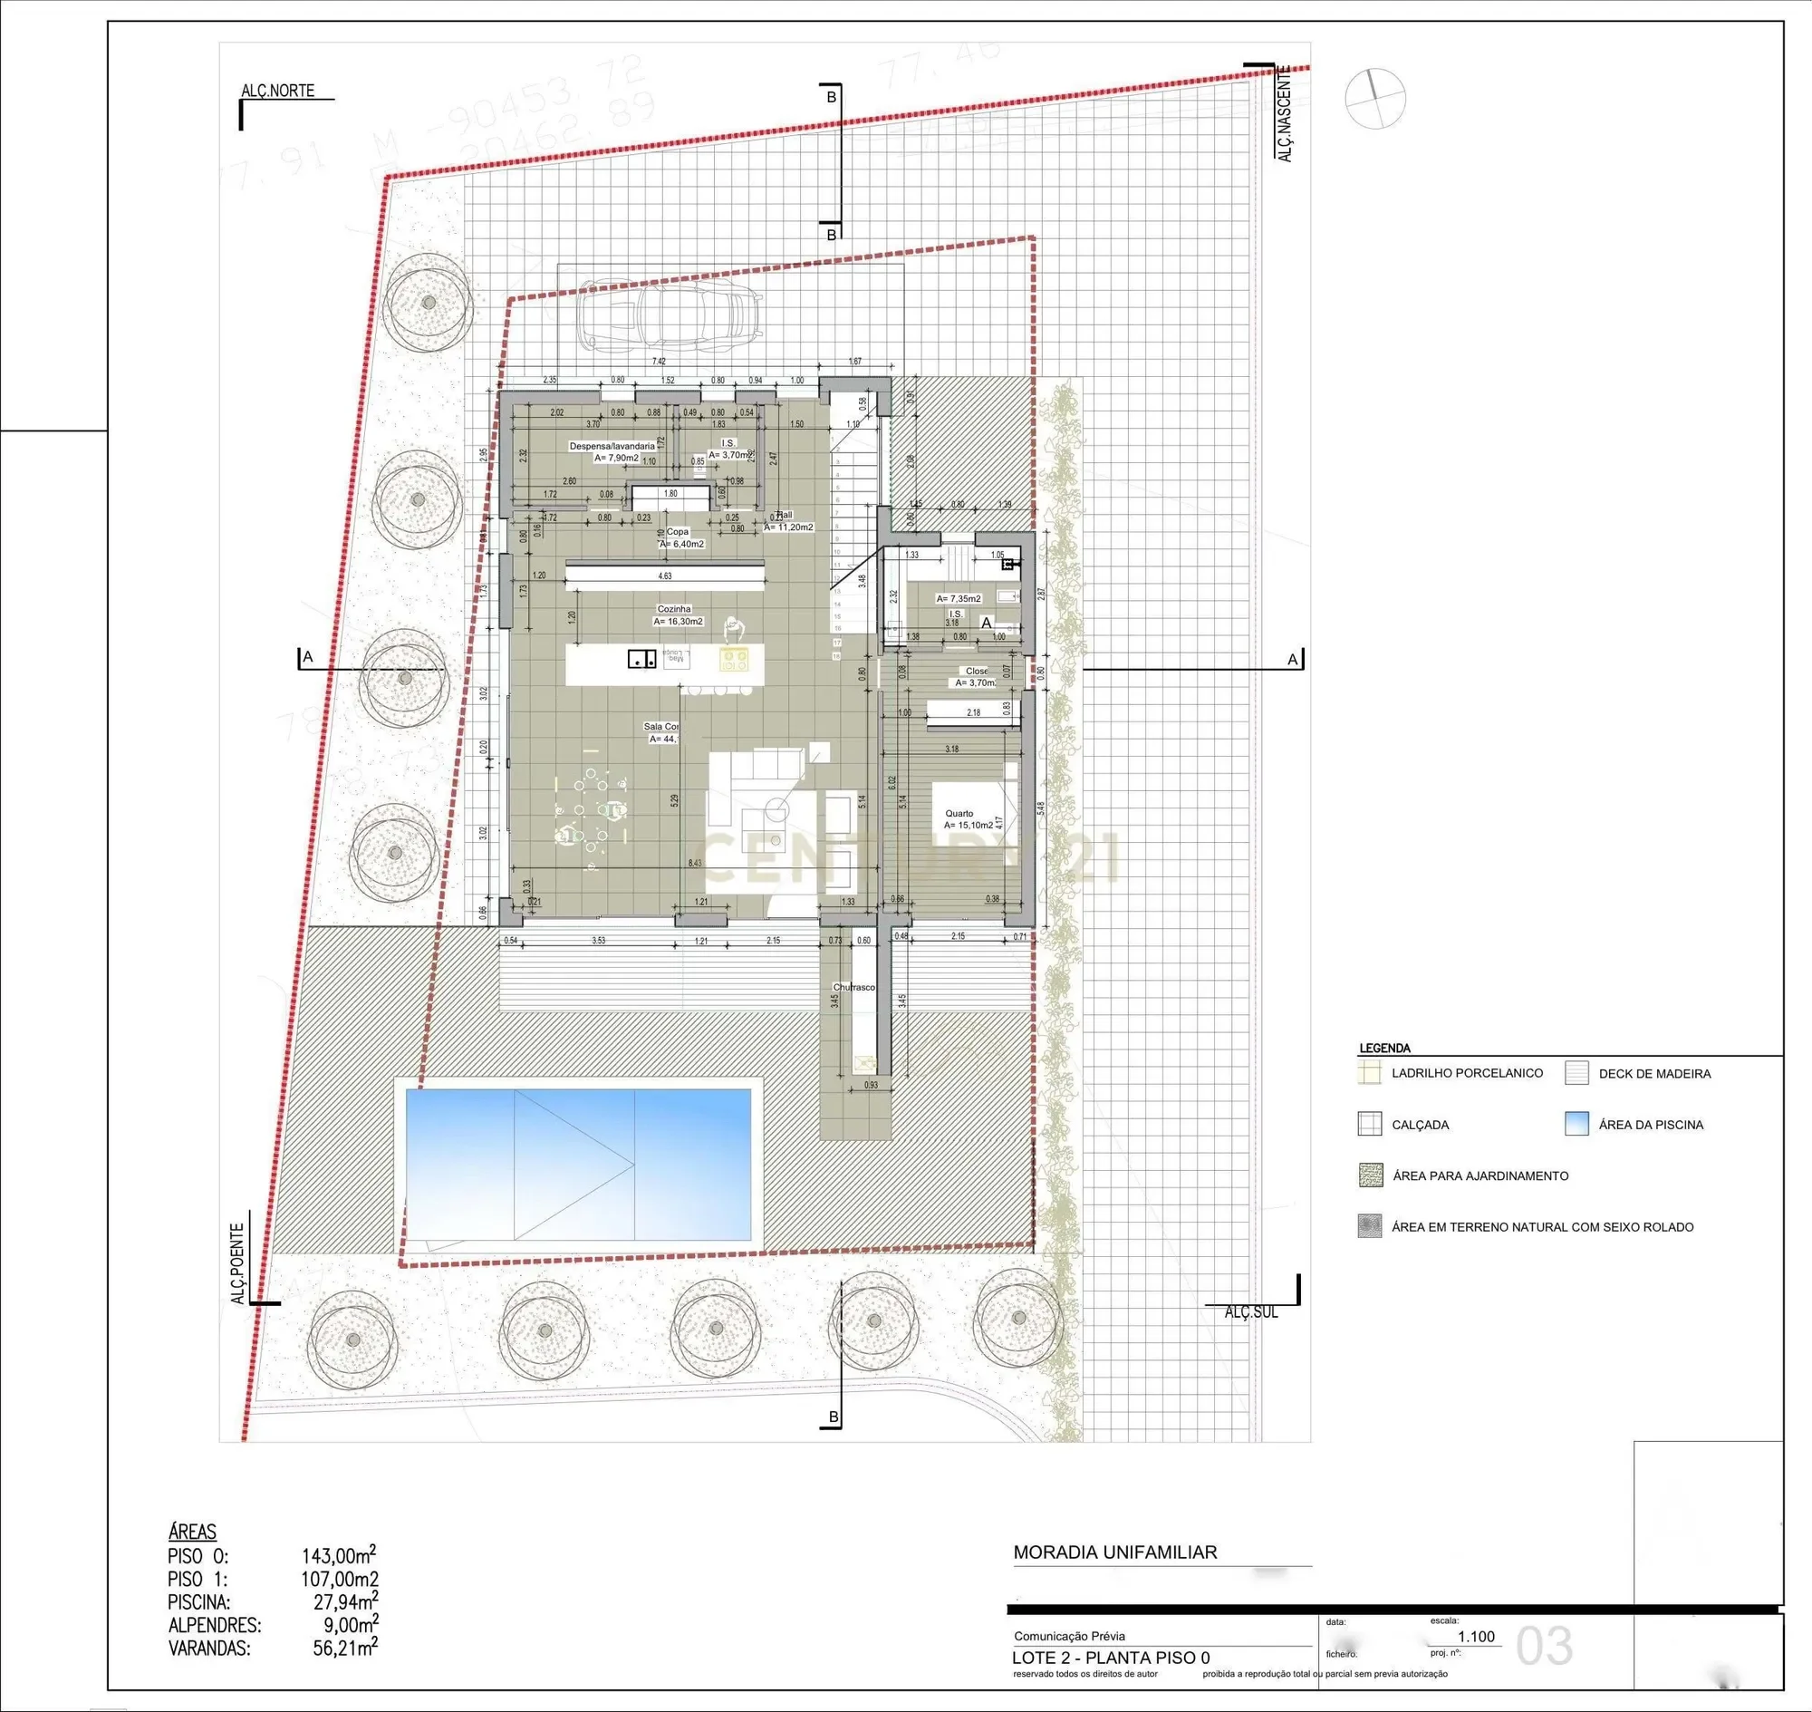Click the 'Quarto' room label
The height and width of the screenshot is (1712, 1812).
click(959, 813)
